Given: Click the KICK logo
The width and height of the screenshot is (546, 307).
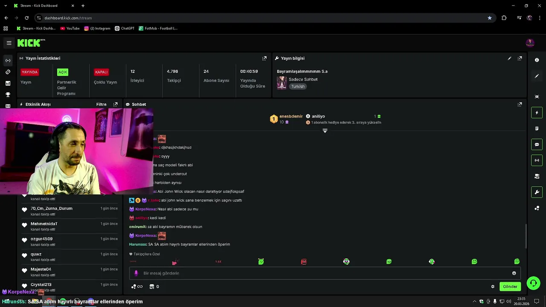Looking at the screenshot, I should pyautogui.click(x=31, y=43).
